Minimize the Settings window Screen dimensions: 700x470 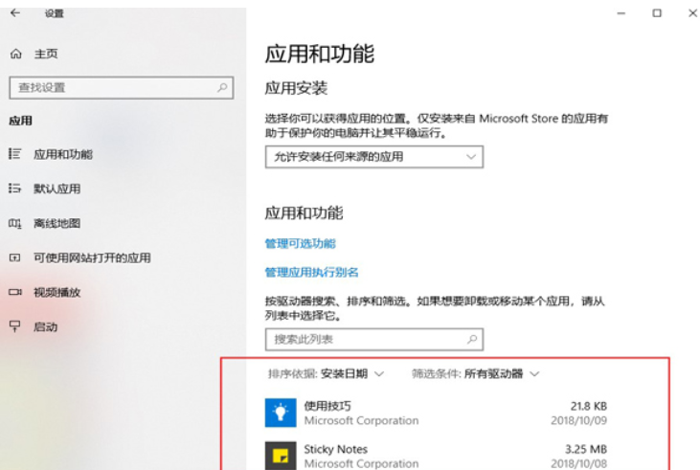[621, 13]
